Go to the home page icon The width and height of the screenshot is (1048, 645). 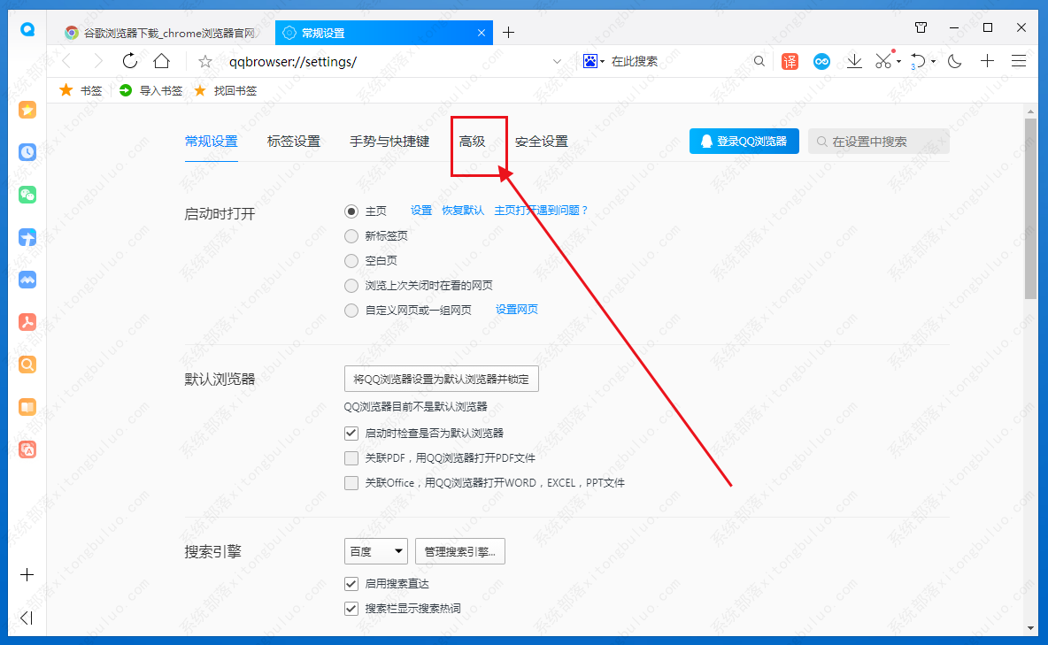162,62
